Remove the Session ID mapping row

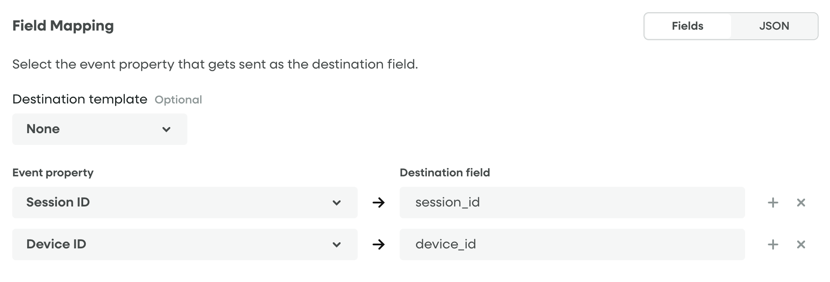click(x=801, y=203)
